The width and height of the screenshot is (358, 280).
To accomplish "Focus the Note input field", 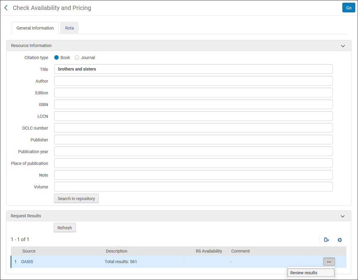I will (193, 175).
